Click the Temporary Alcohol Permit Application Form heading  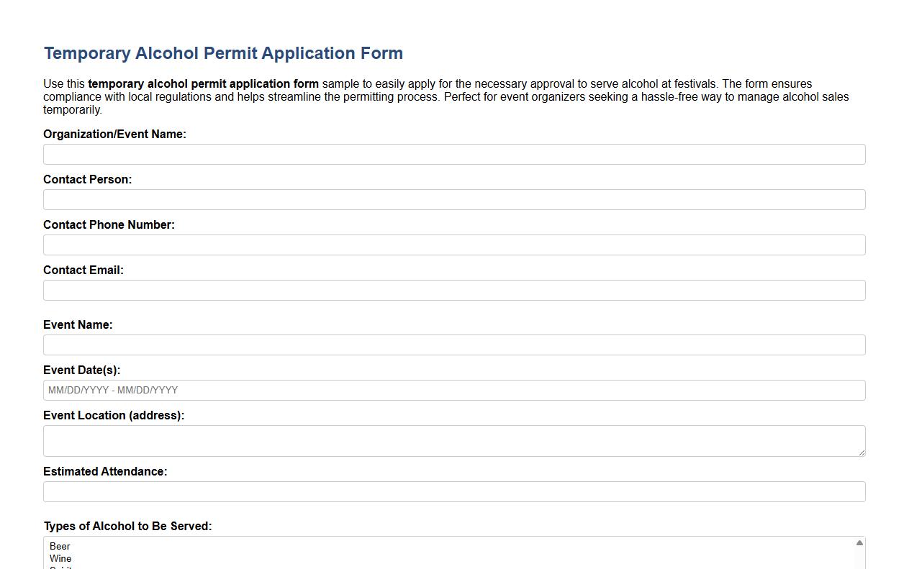point(223,53)
